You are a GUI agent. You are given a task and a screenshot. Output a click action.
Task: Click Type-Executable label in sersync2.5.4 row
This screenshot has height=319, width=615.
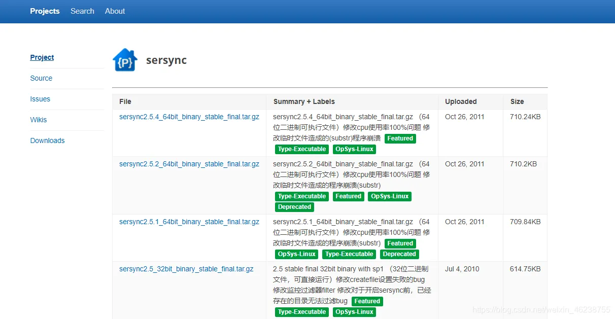[302, 149]
